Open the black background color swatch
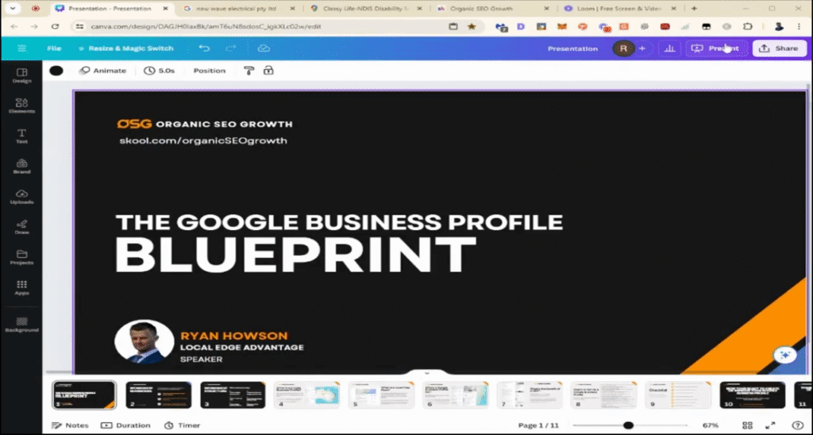This screenshot has width=813, height=435. (56, 71)
